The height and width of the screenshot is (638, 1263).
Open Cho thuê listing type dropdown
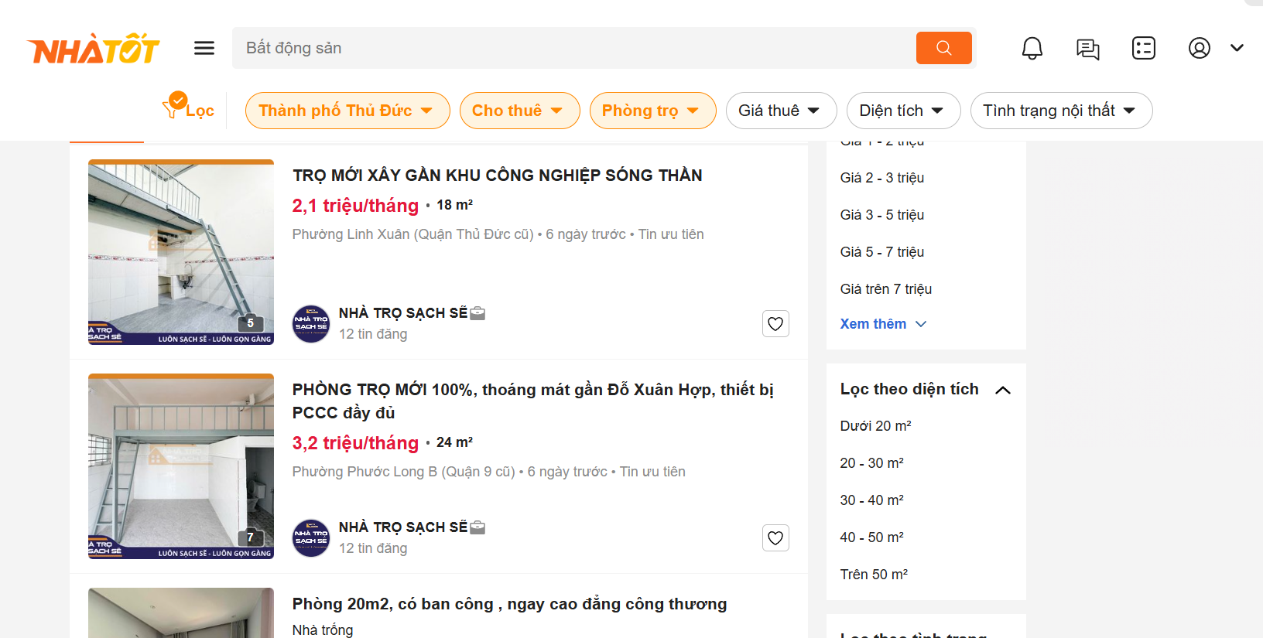click(520, 111)
